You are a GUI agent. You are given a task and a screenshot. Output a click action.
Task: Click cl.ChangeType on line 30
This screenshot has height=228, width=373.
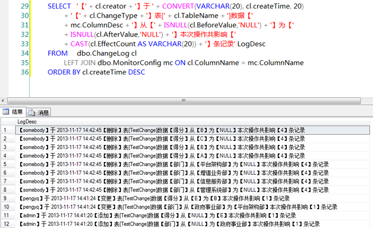tap(113, 15)
